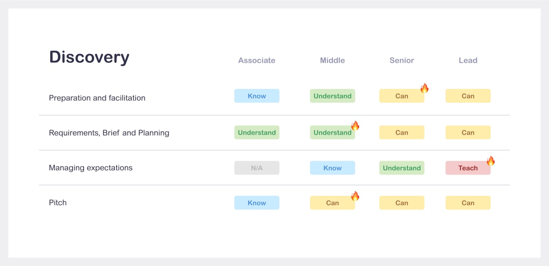Click Associate Understand badge in Requirements row
549x266 pixels.
256,133
